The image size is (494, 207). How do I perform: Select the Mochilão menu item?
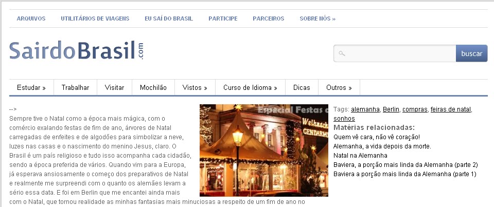153,87
